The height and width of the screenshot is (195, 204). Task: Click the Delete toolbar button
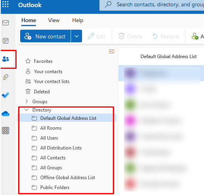click(131, 36)
